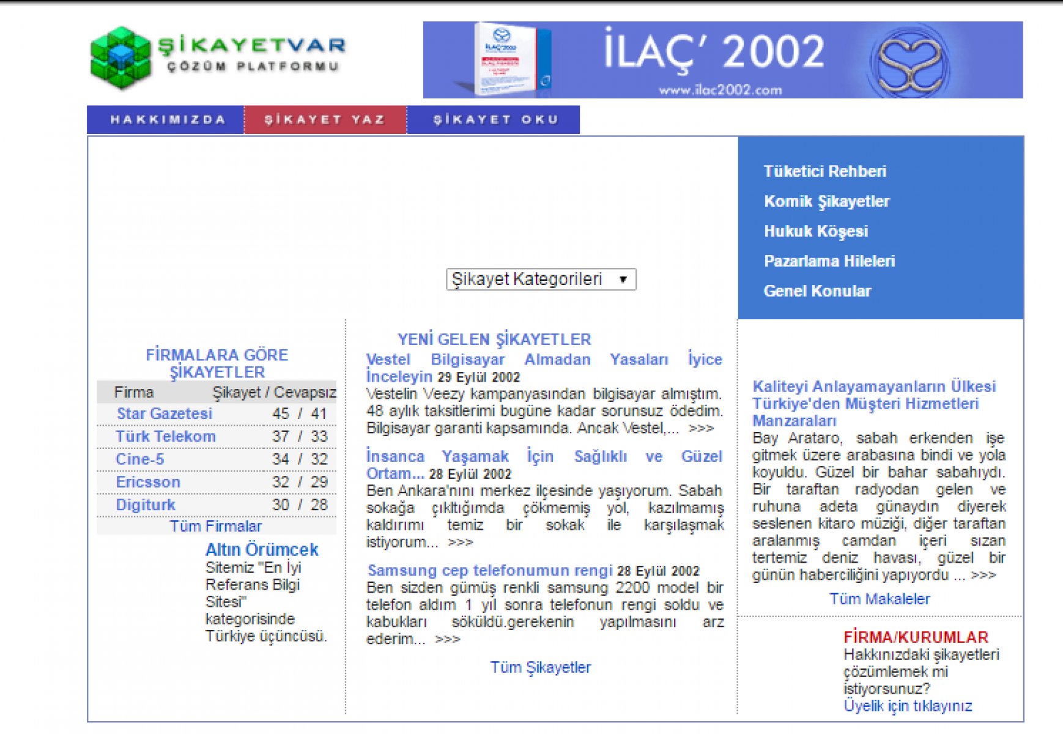Click Üyelik için tıklayınız link
This screenshot has height=734, width=1063.
point(908,706)
